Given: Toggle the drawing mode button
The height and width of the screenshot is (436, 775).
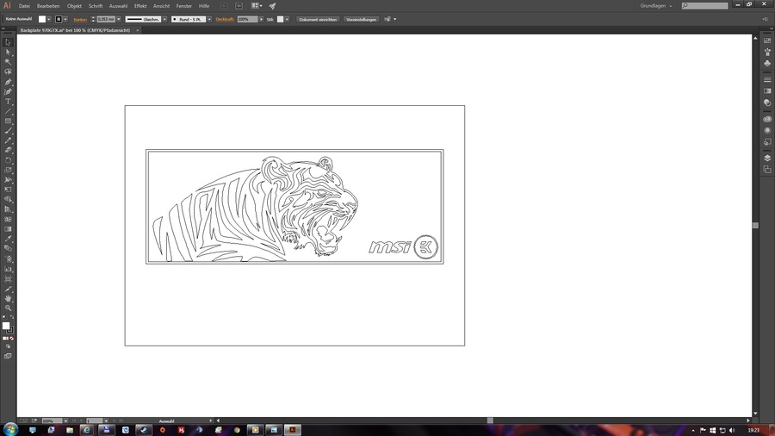Looking at the screenshot, I should (x=8, y=347).
